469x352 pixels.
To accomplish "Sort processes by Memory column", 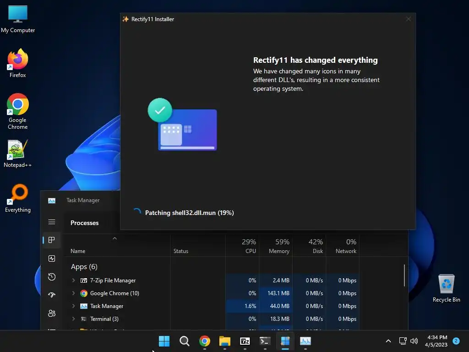I will pyautogui.click(x=276, y=246).
